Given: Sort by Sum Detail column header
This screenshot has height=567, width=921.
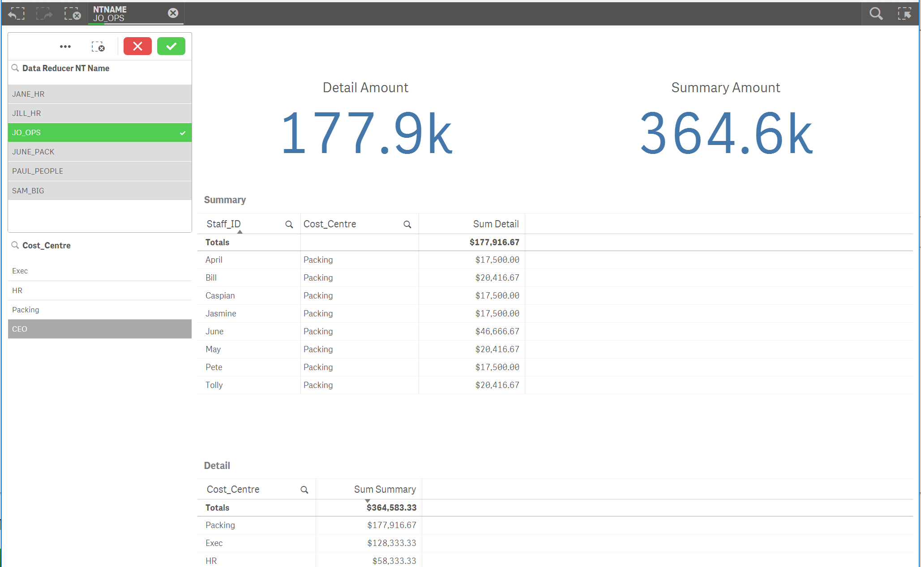Looking at the screenshot, I should [496, 224].
